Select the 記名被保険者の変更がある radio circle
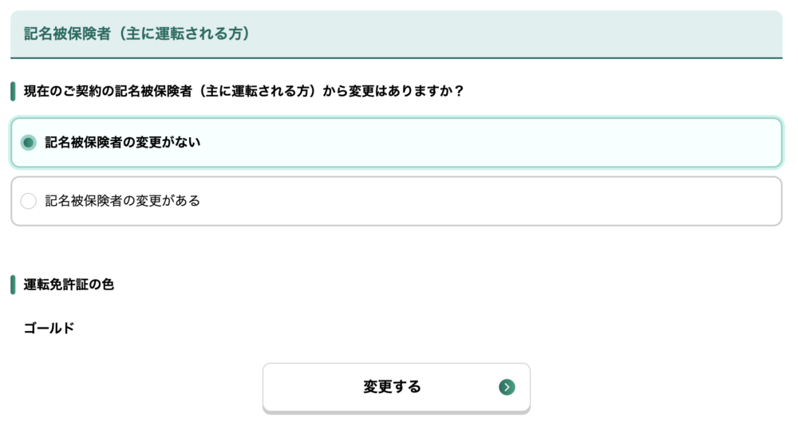This screenshot has width=798, height=429. [x=29, y=201]
